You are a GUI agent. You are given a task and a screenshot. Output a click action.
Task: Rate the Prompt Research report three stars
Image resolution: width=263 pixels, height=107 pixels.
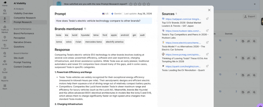140,4
